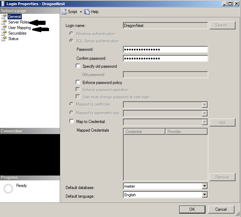Click the Securables page icon

tap(4, 33)
